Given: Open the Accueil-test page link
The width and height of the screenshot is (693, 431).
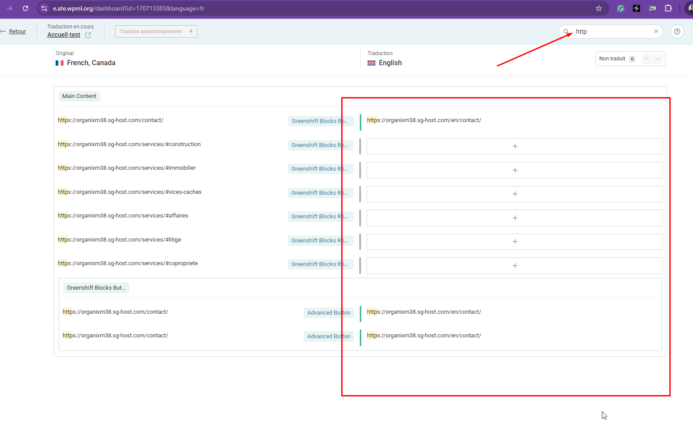Looking at the screenshot, I should coord(64,35).
